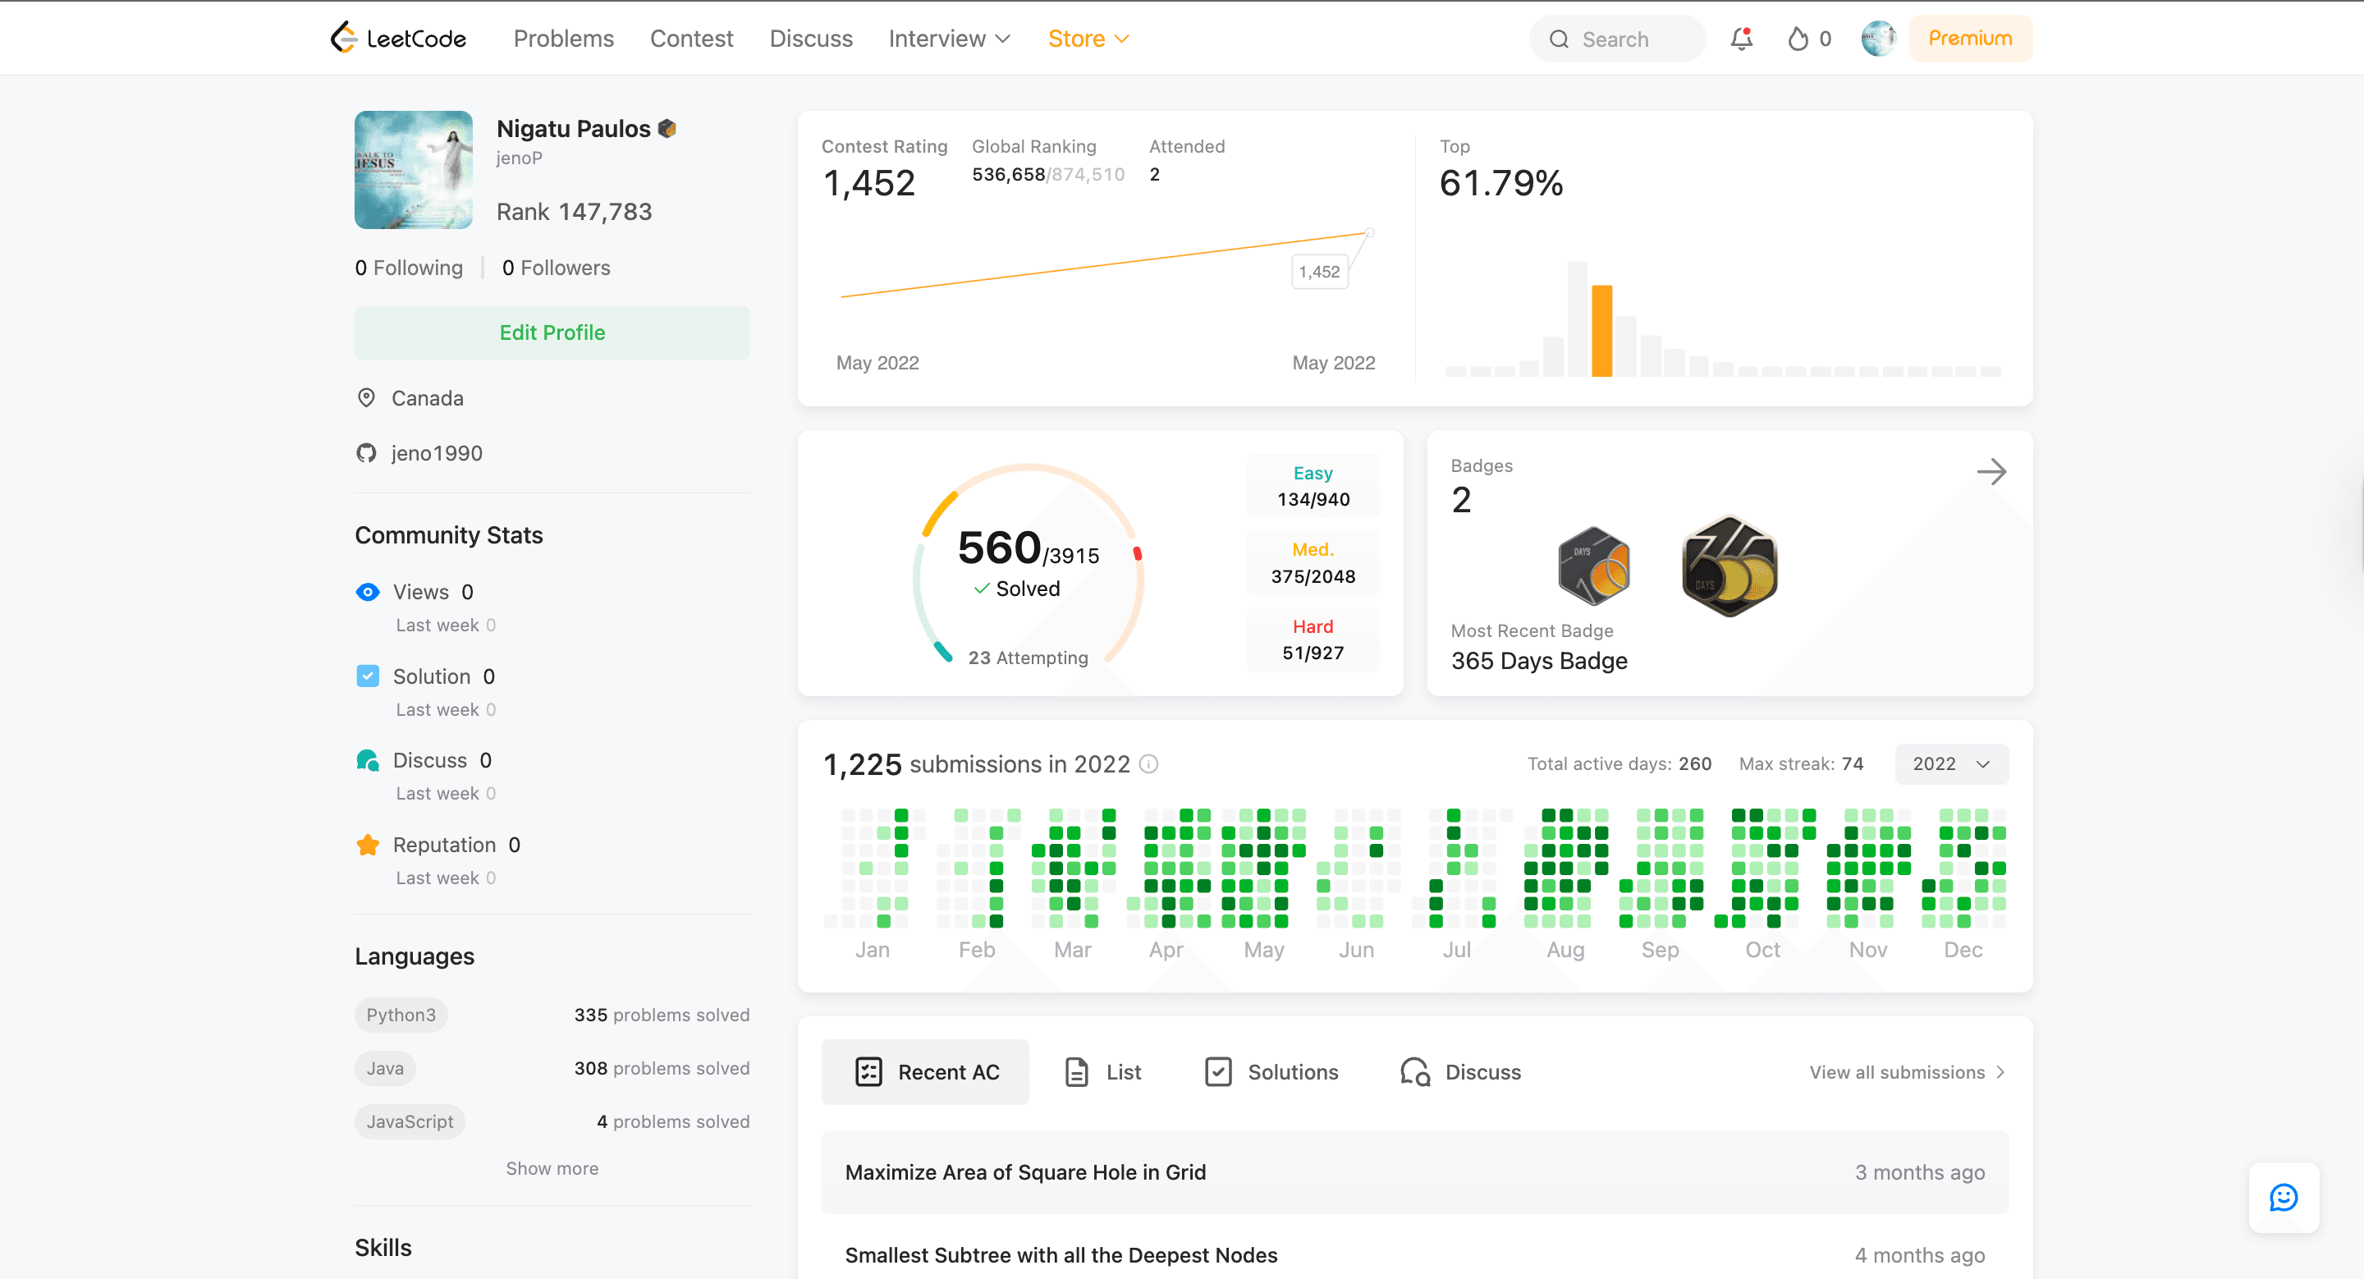
Task: Click the solved problems progress ring
Action: 1028,563
